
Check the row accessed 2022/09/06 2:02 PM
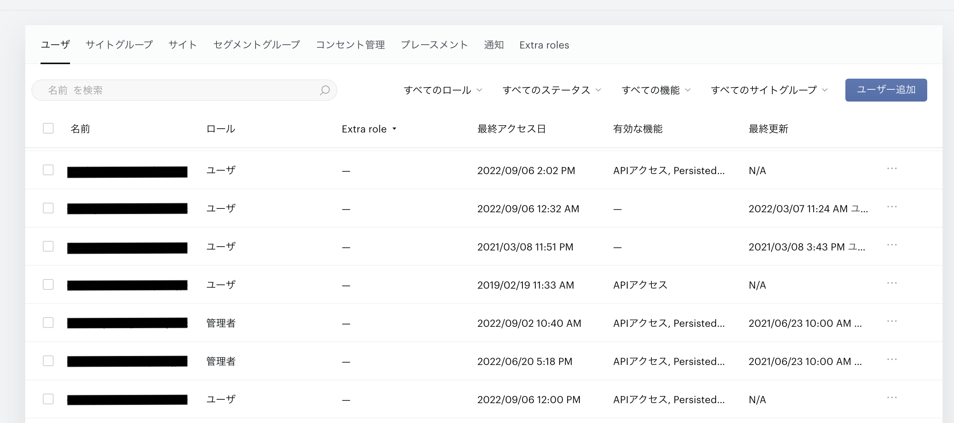click(x=48, y=170)
